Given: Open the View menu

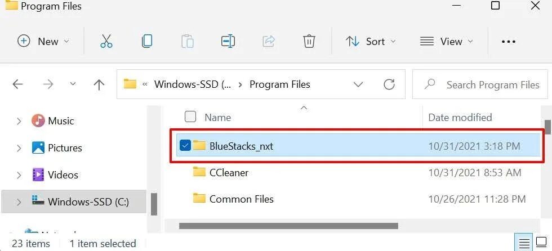Looking at the screenshot, I should (447, 41).
